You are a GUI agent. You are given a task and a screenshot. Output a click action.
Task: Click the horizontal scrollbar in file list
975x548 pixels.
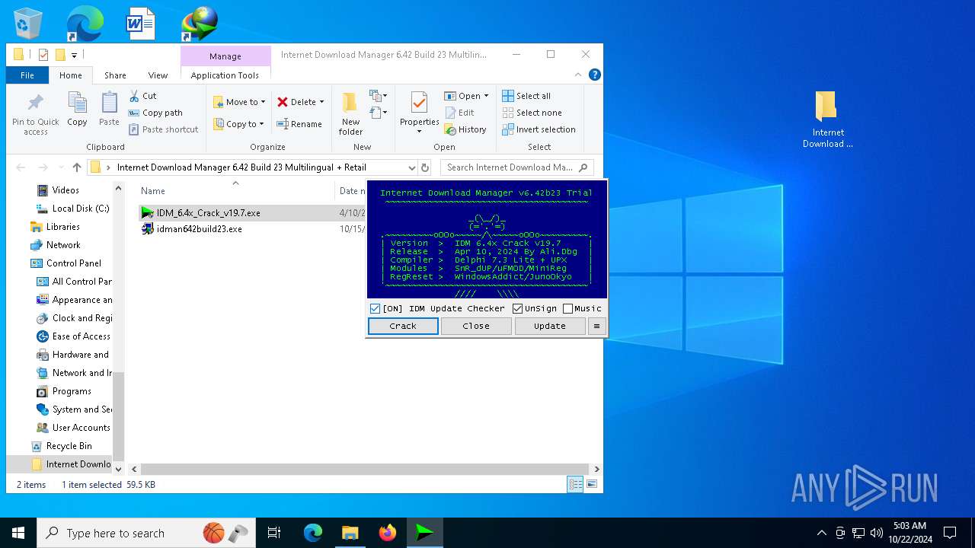point(366,470)
